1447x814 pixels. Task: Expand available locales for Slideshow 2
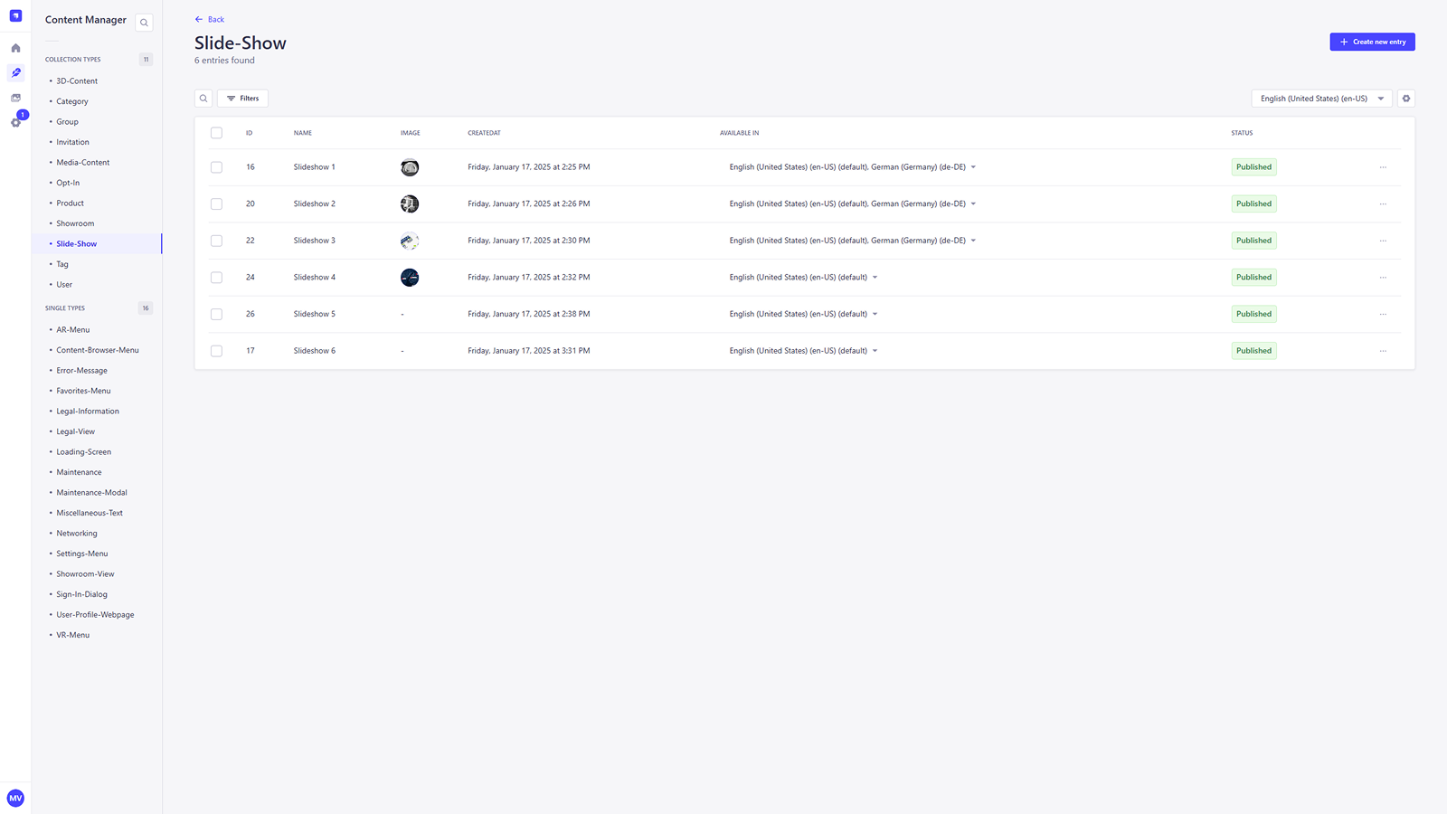click(x=974, y=203)
